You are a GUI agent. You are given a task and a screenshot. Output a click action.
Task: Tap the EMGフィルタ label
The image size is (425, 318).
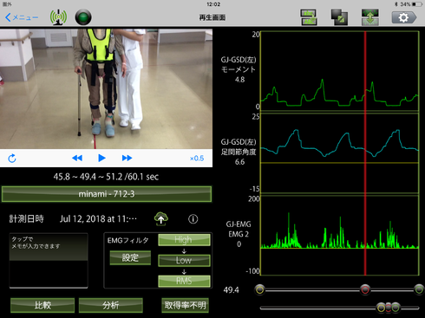click(x=128, y=240)
